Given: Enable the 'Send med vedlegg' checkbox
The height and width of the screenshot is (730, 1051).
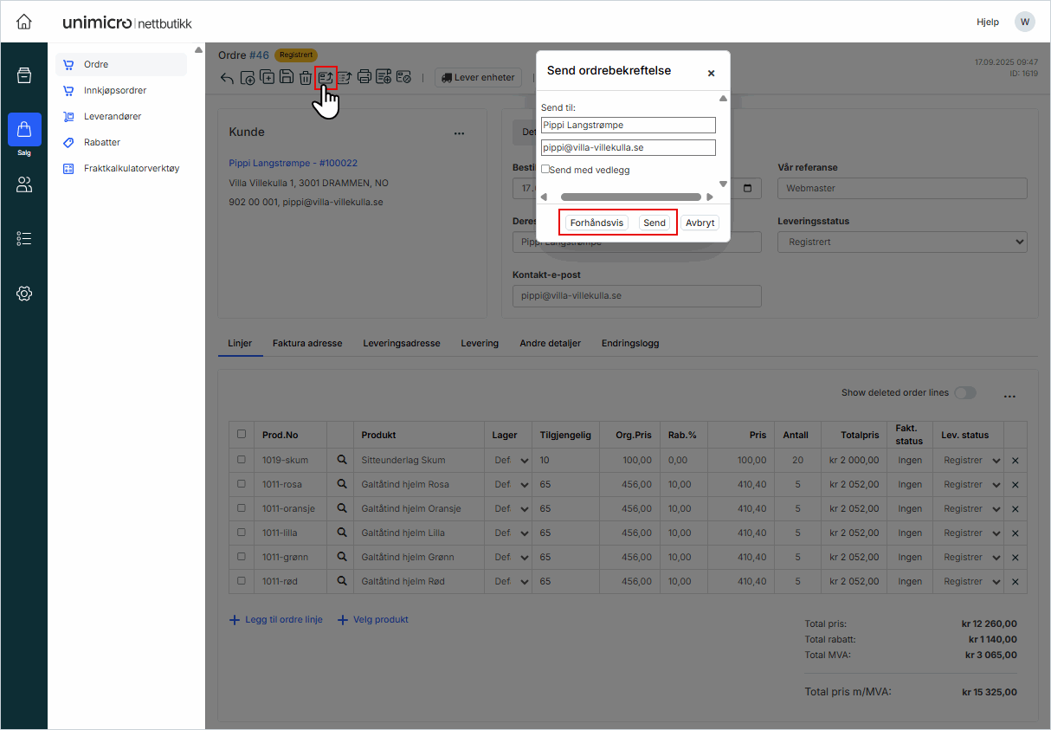Looking at the screenshot, I should (x=545, y=170).
